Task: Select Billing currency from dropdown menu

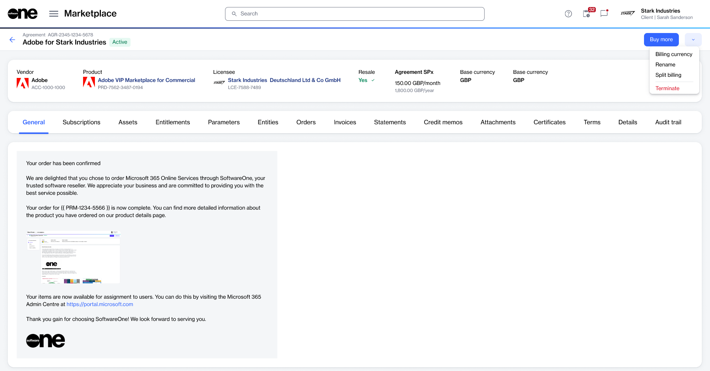Action: tap(674, 54)
